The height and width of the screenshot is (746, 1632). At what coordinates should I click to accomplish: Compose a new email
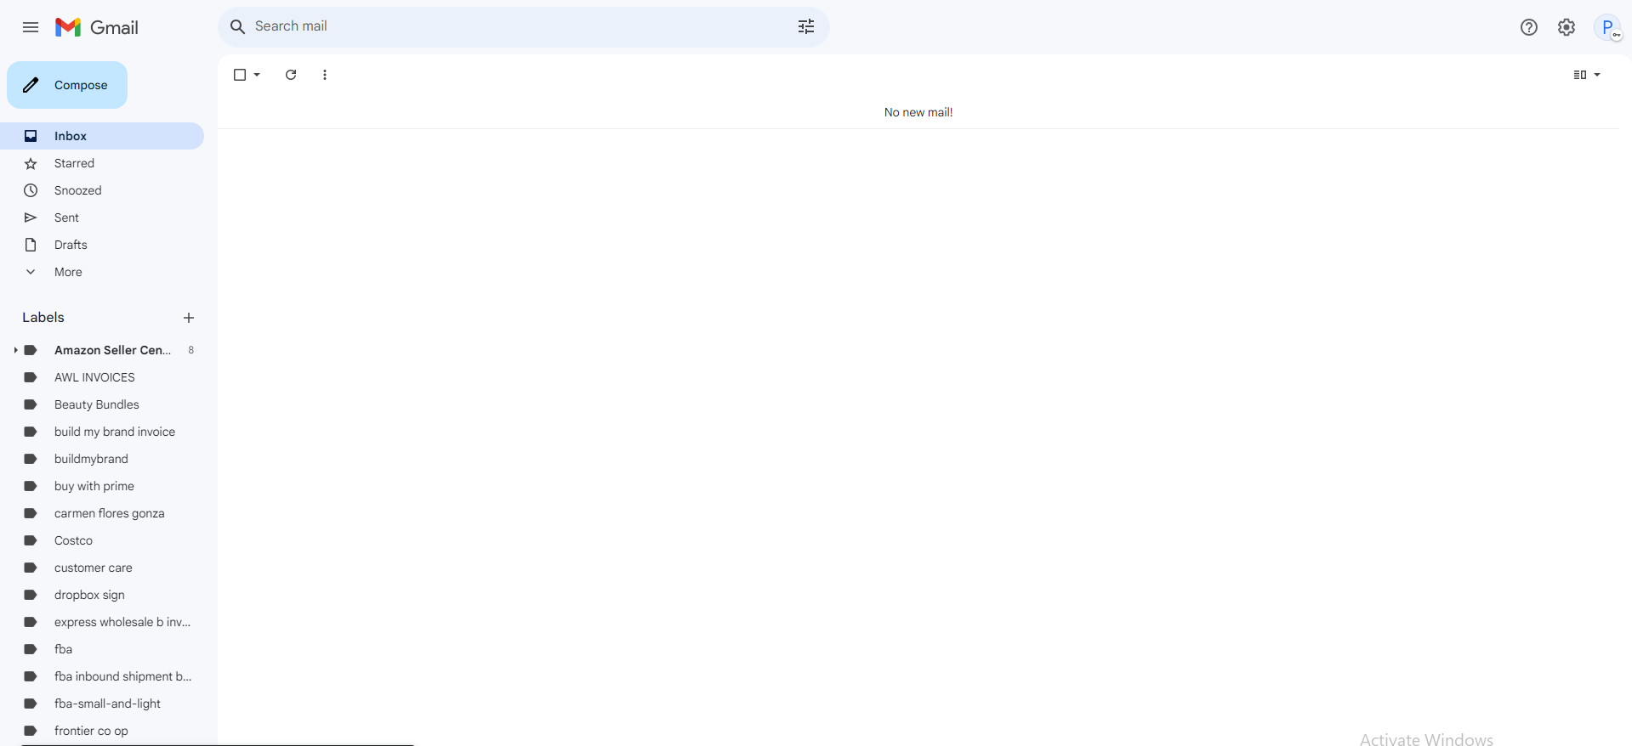click(67, 85)
